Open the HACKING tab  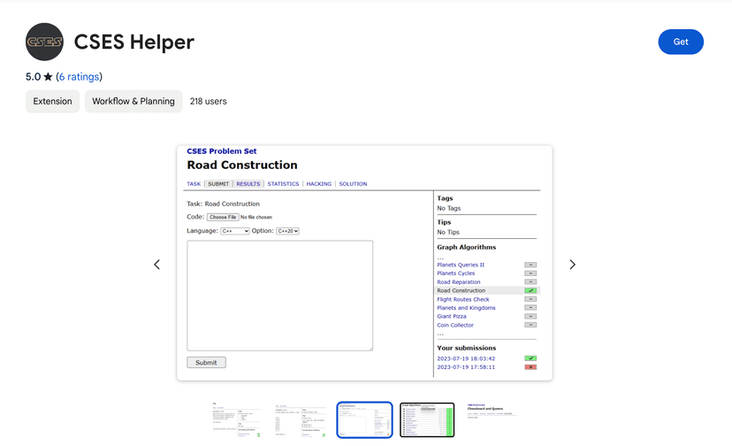pos(319,184)
